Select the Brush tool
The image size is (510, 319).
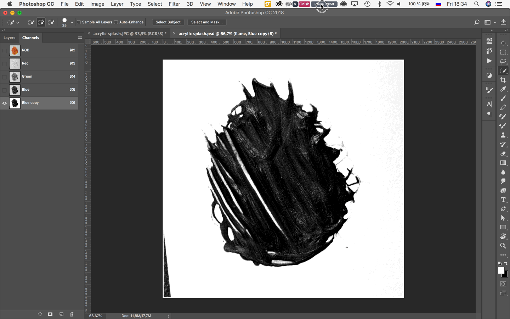[503, 98]
